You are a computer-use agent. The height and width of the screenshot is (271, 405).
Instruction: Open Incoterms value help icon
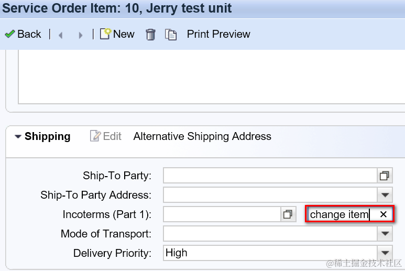pyautogui.click(x=288, y=214)
